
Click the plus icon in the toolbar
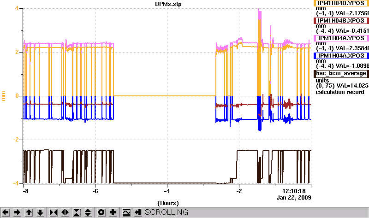[113, 212]
